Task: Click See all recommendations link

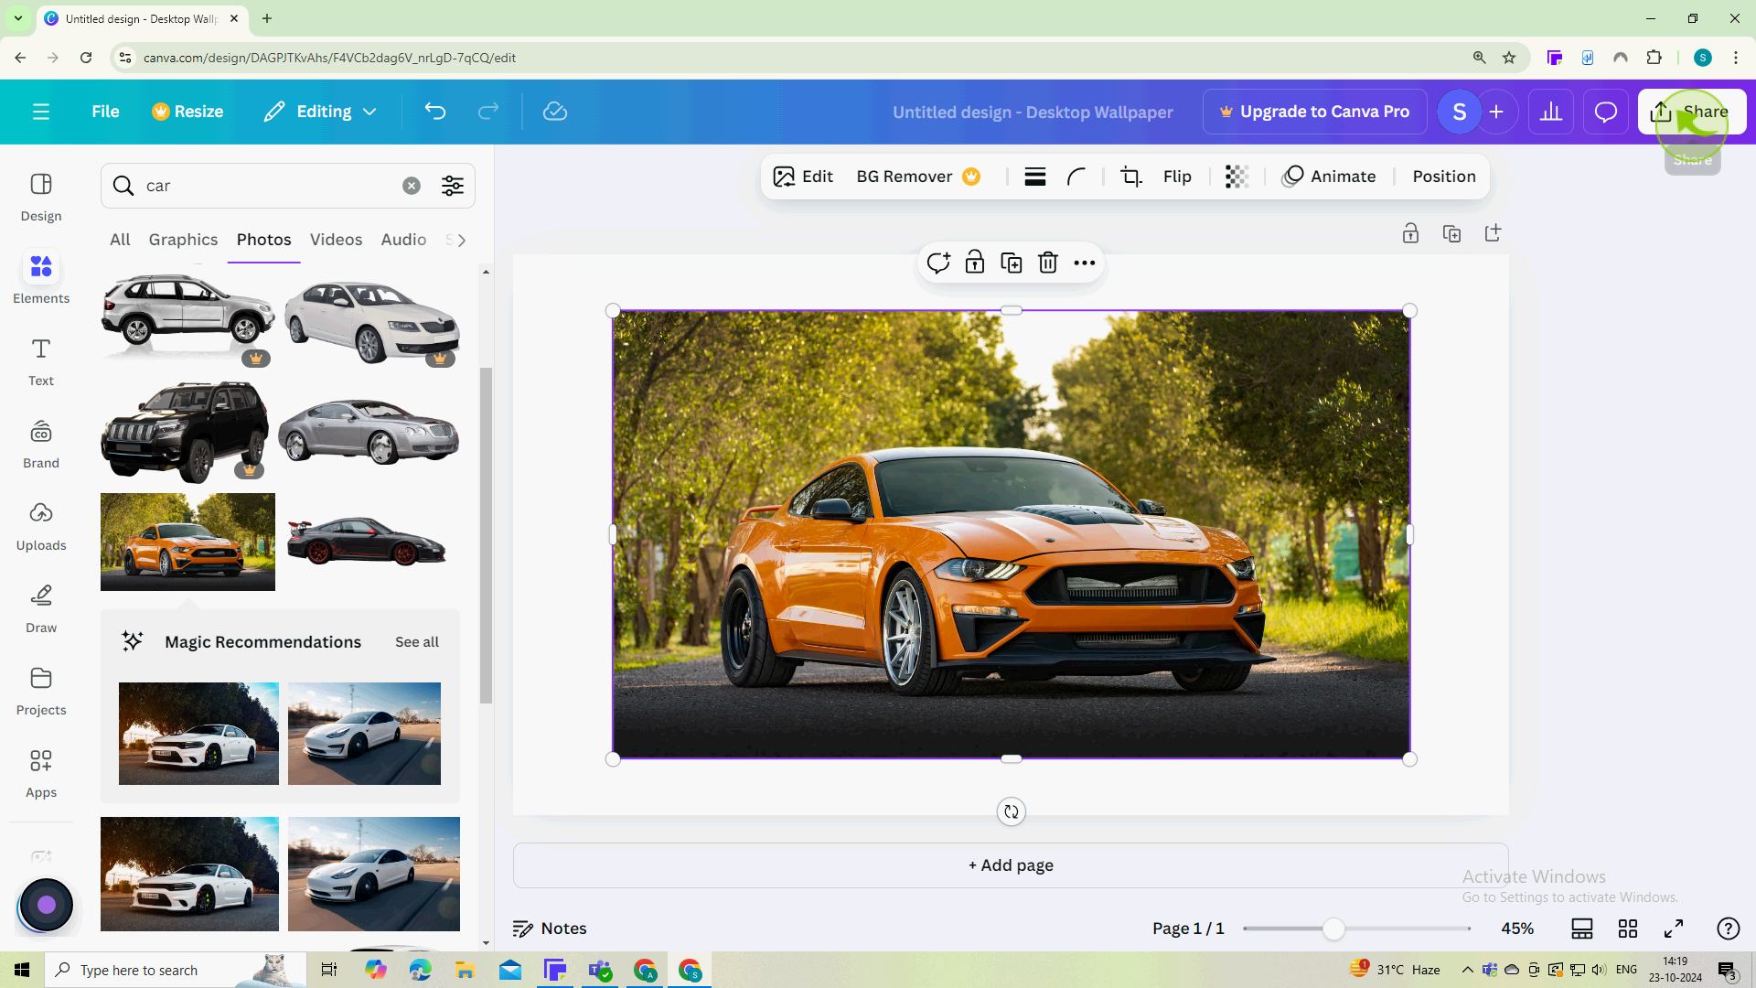Action: [x=417, y=642]
